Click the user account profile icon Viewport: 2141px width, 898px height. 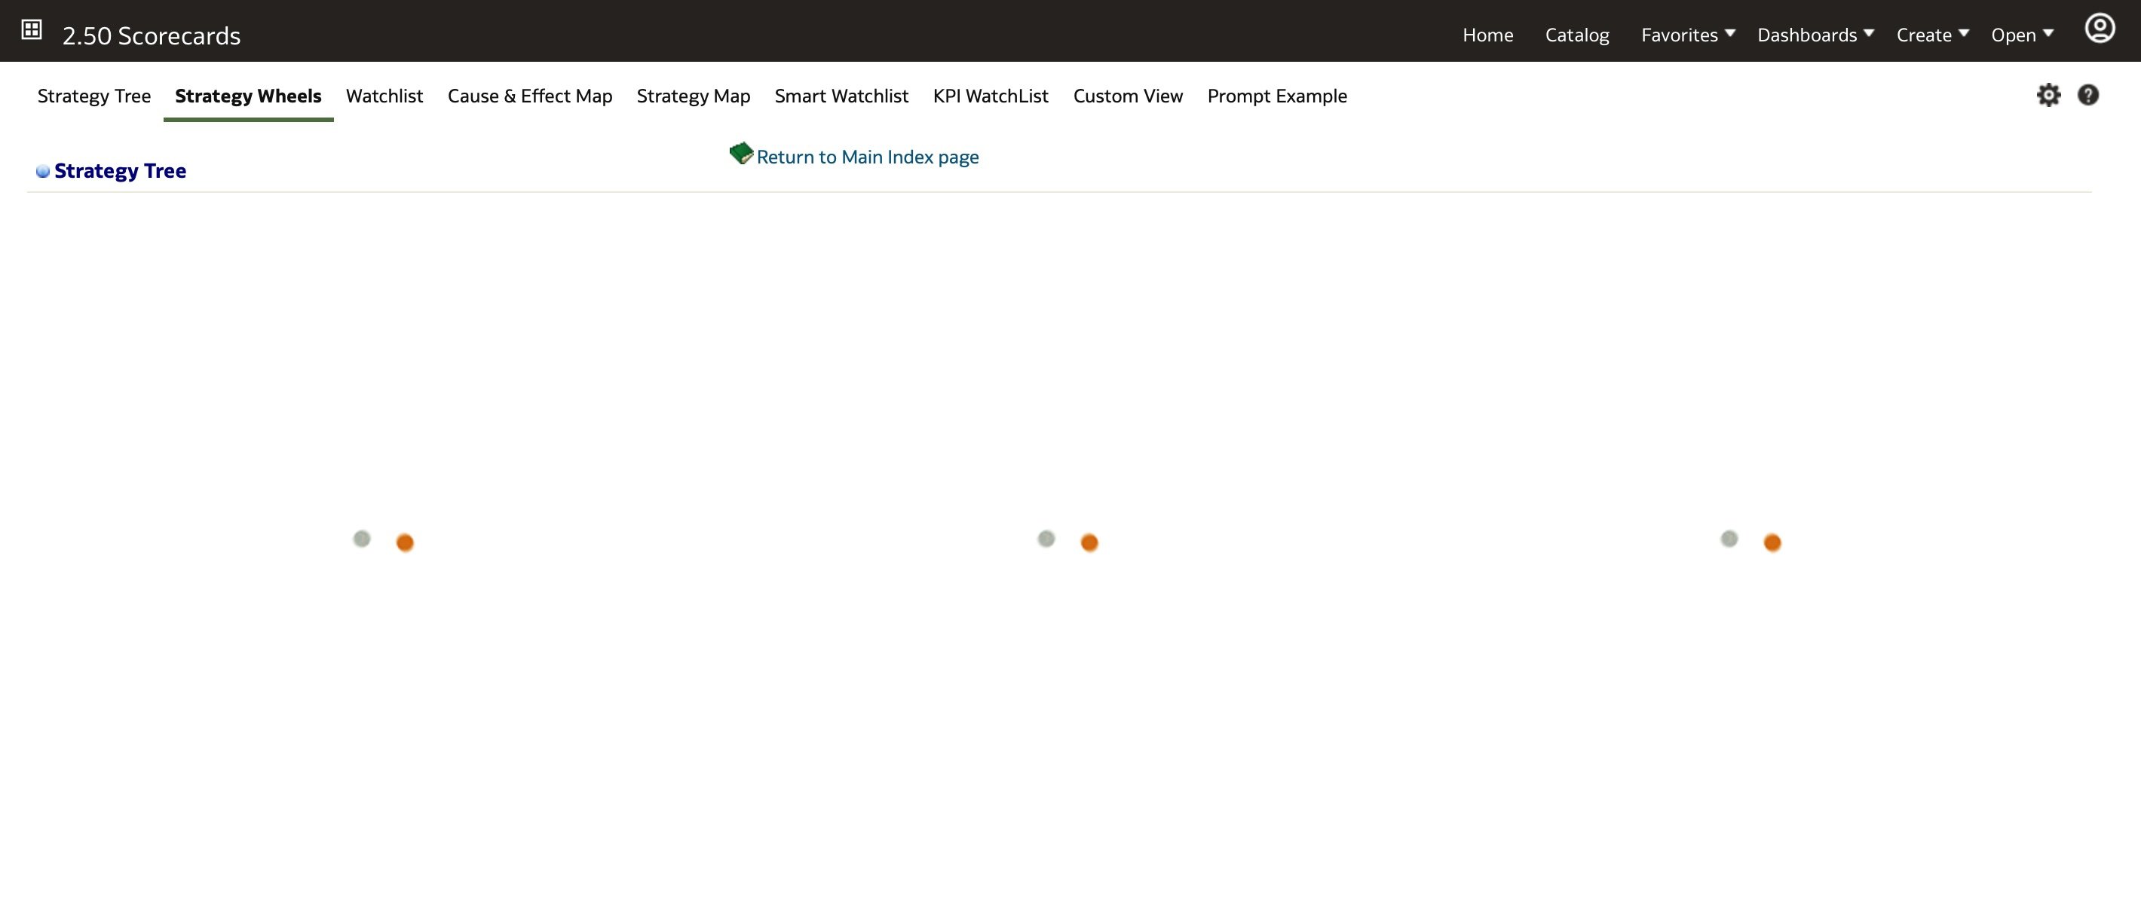click(2100, 27)
